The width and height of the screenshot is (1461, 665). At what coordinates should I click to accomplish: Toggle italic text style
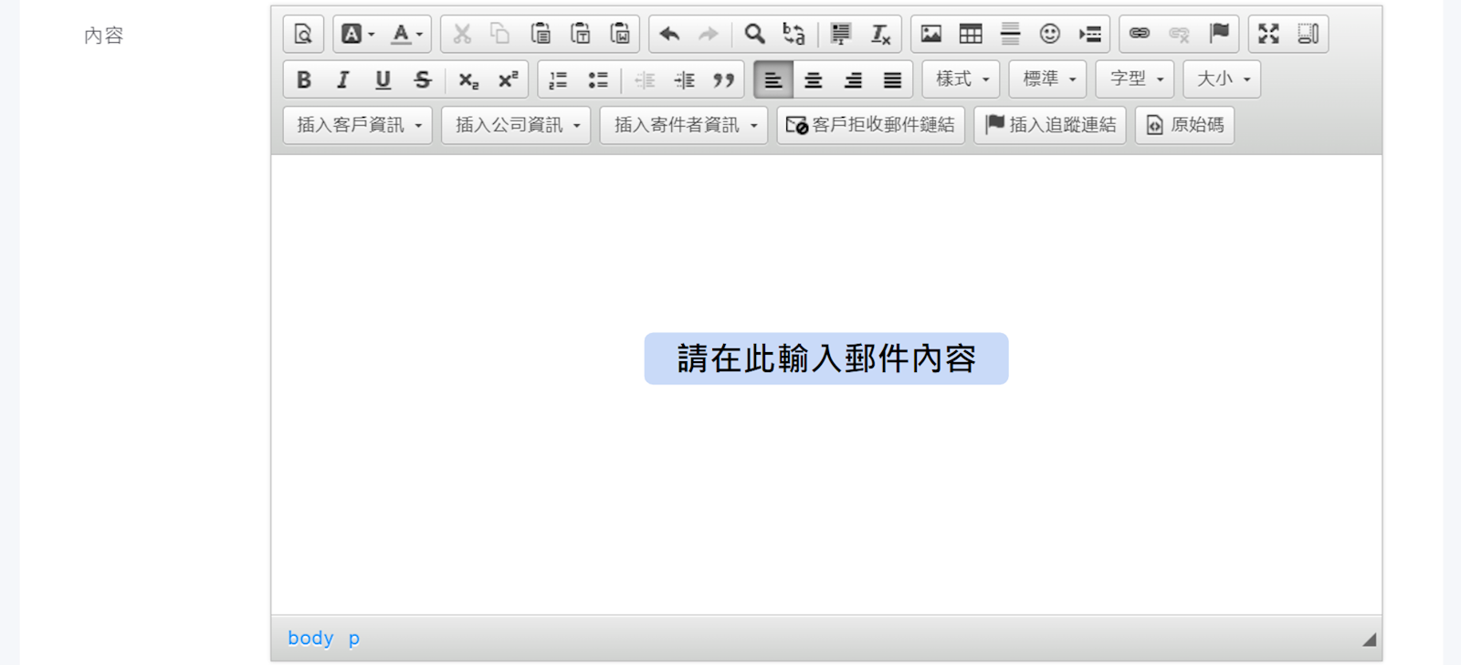tap(343, 80)
